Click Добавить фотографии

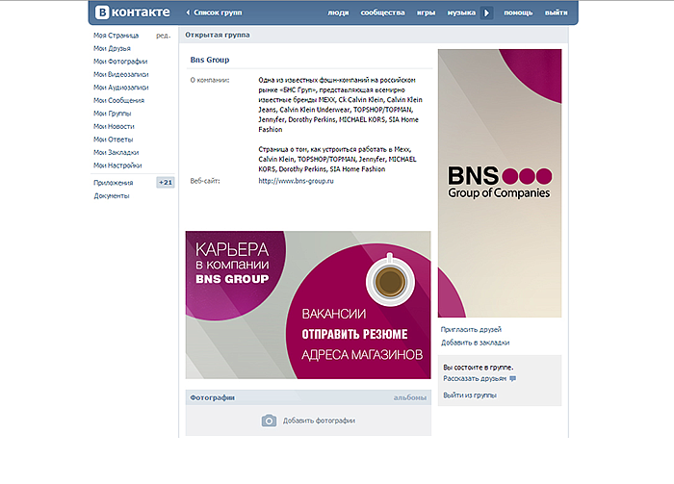pos(319,420)
